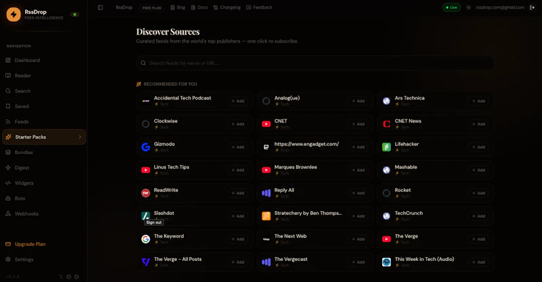Click the green Live status indicator
542x282 pixels.
point(451,7)
